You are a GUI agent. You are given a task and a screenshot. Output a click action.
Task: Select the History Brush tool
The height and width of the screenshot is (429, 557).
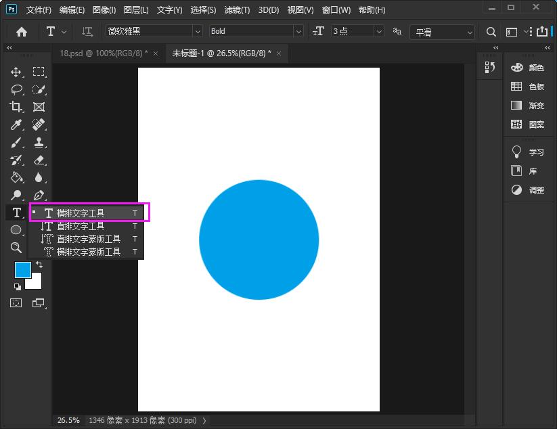pyautogui.click(x=16, y=160)
